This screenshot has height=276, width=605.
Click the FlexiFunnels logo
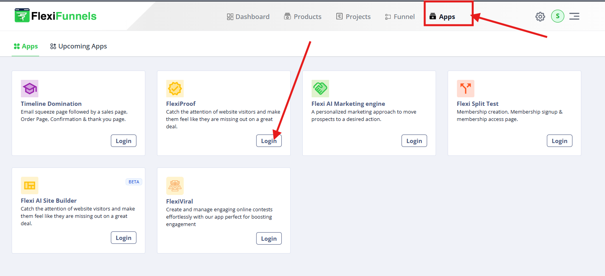(x=55, y=16)
